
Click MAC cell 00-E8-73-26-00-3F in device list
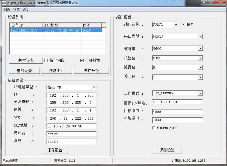coord(62,30)
